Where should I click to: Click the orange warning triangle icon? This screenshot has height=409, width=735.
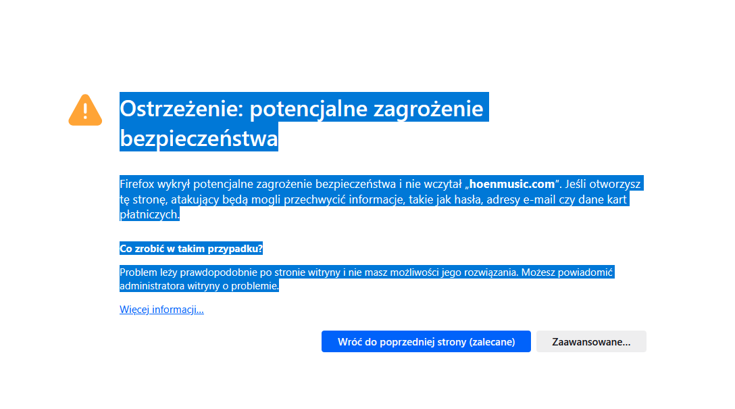(85, 110)
